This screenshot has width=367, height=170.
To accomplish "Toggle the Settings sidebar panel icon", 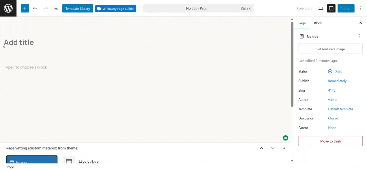I will point(331,8).
